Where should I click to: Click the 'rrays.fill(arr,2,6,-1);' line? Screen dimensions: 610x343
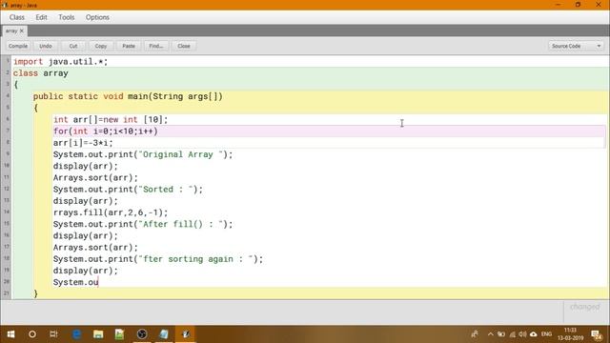[x=111, y=212]
